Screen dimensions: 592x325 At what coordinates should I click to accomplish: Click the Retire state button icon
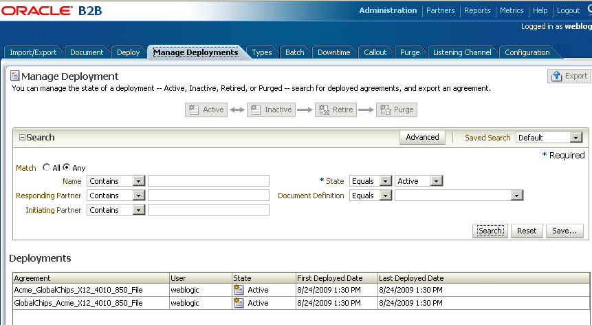point(324,109)
